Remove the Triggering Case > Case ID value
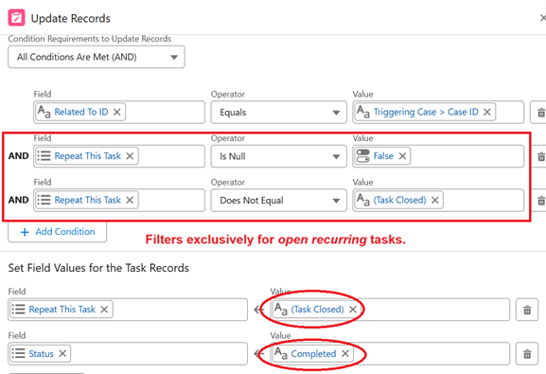The width and height of the screenshot is (546, 374). [487, 112]
